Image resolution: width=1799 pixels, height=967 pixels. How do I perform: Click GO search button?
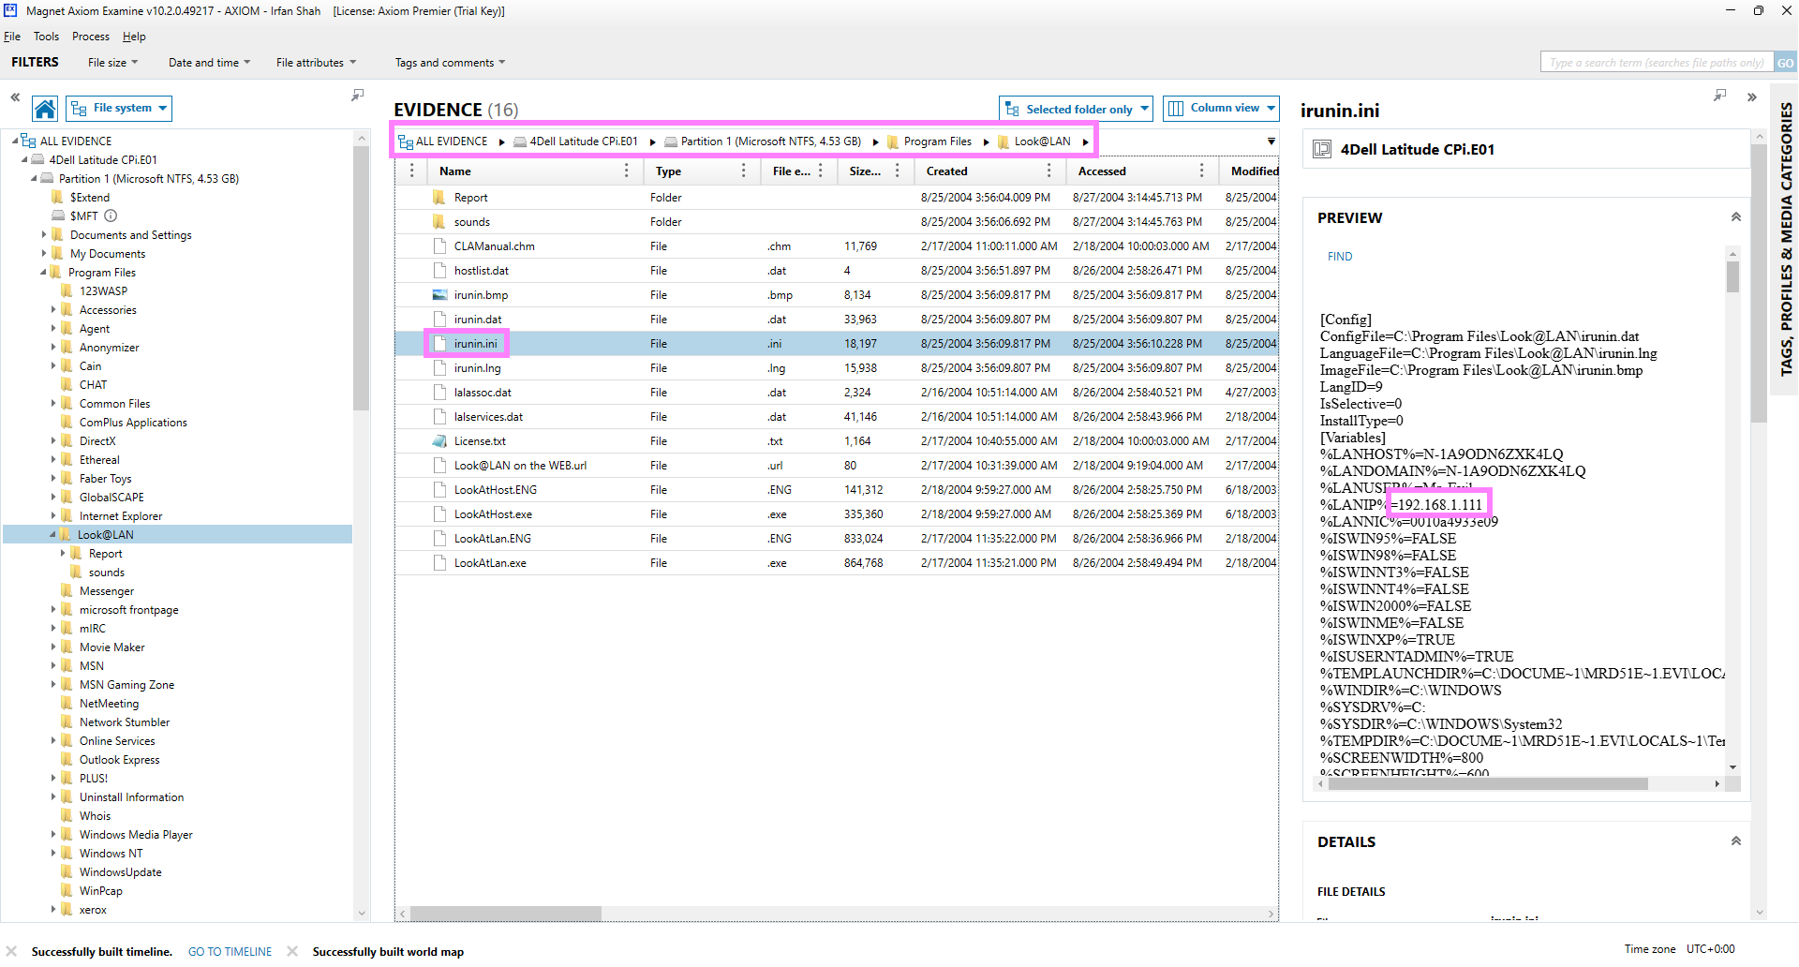1785,63
